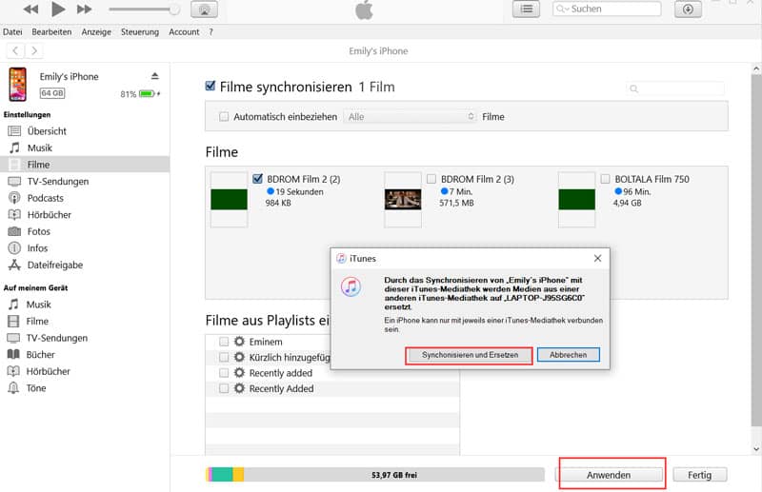Click the Emily's iPhone device icon
Viewport: 762px width, 492px height.
(18, 84)
